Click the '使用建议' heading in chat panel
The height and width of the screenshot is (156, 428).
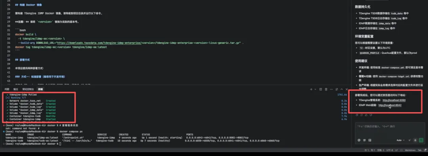point(361,61)
